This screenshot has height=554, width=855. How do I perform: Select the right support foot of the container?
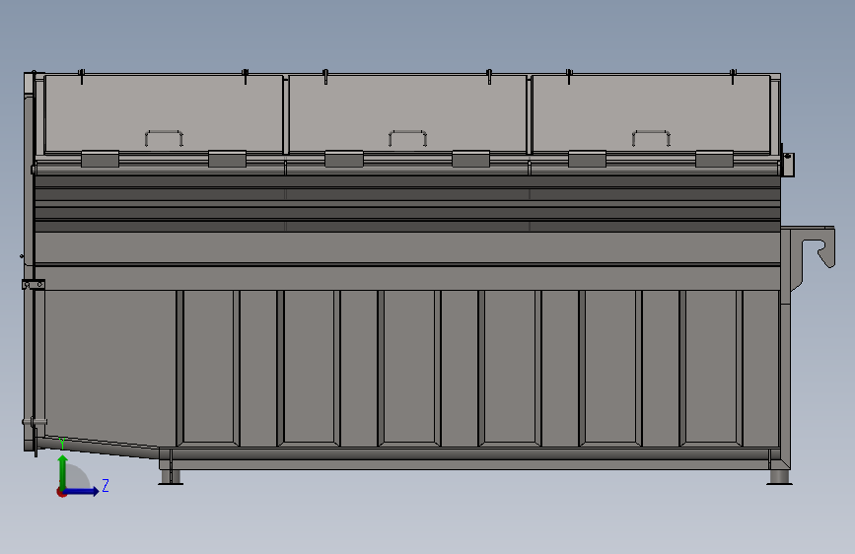tap(779, 477)
